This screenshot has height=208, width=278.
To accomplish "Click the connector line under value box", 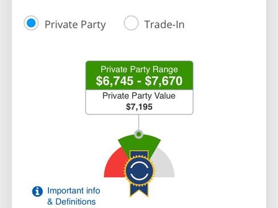I will 139,122.
